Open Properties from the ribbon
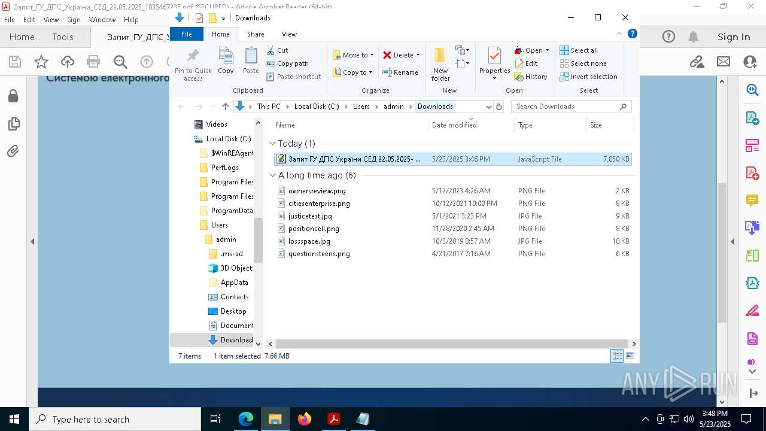 [494, 65]
